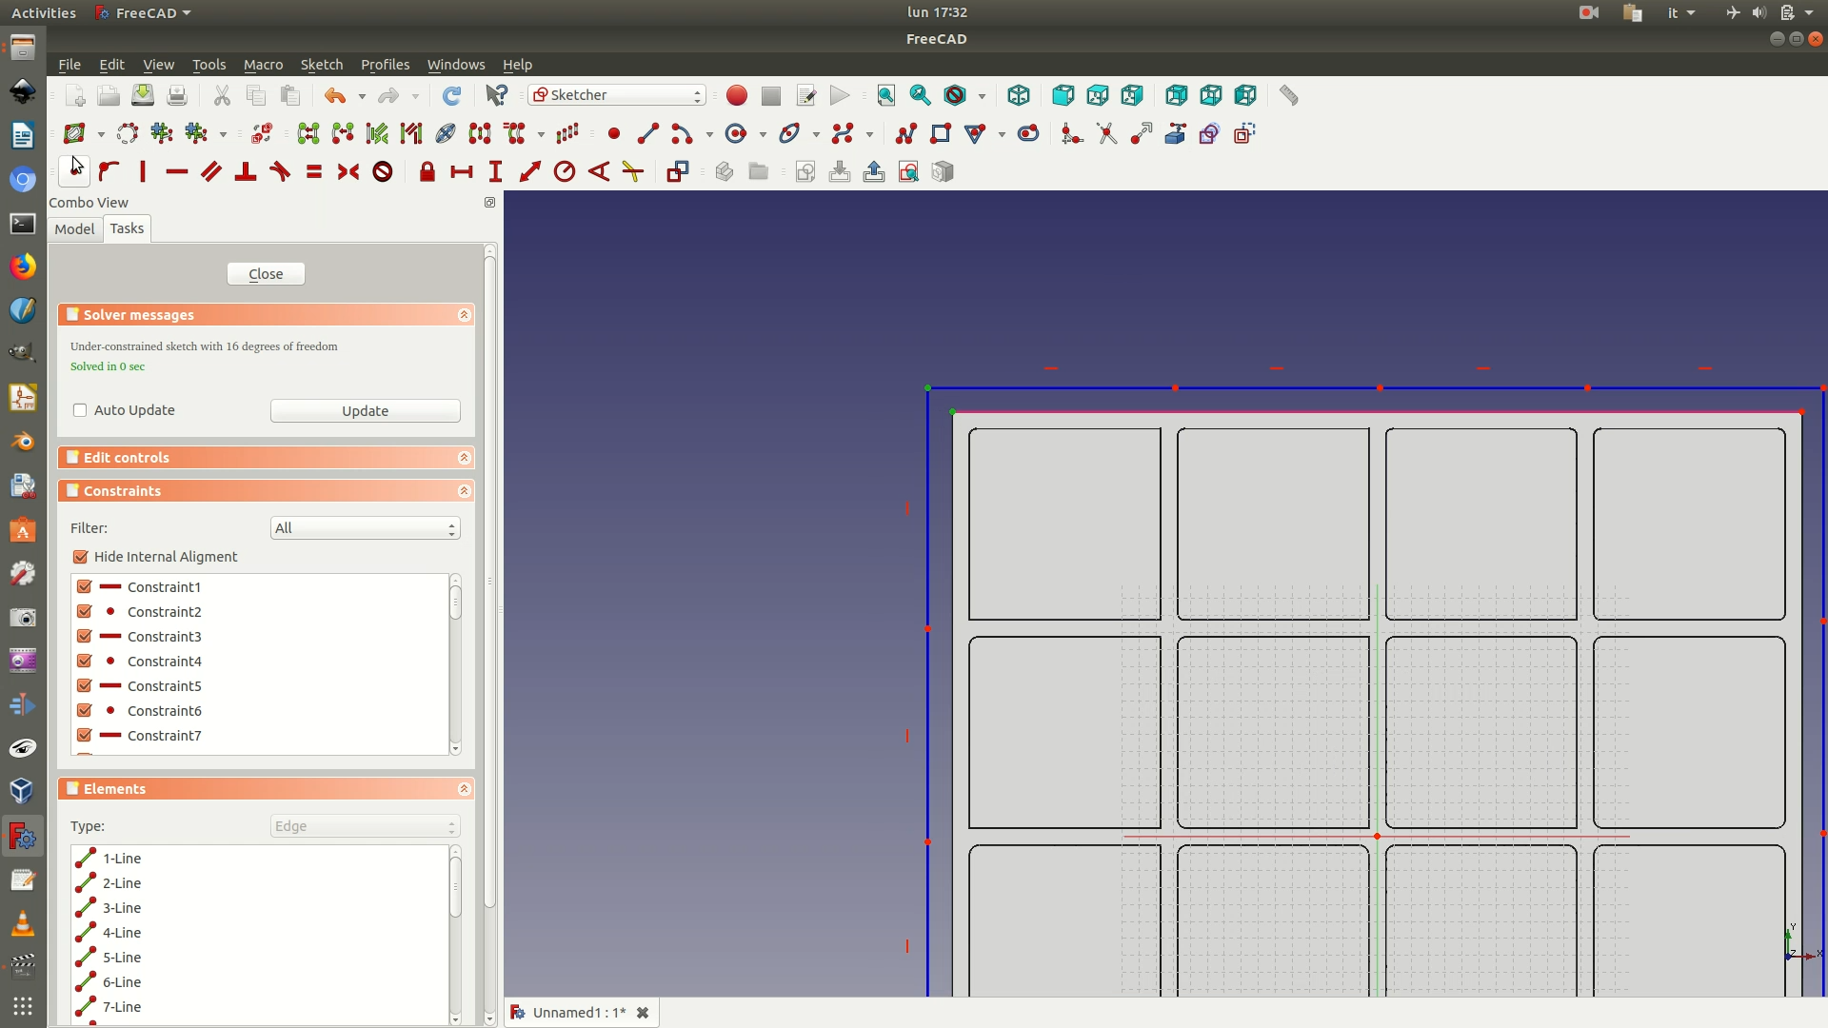
Task: Enable the Auto Update checkbox
Action: click(x=80, y=410)
